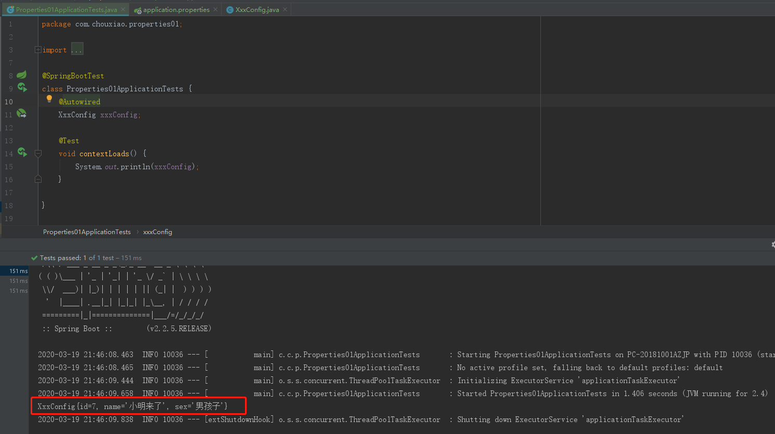This screenshot has width=775, height=434.
Task: Click the Initializing ExecutorService log line
Action: pos(359,381)
